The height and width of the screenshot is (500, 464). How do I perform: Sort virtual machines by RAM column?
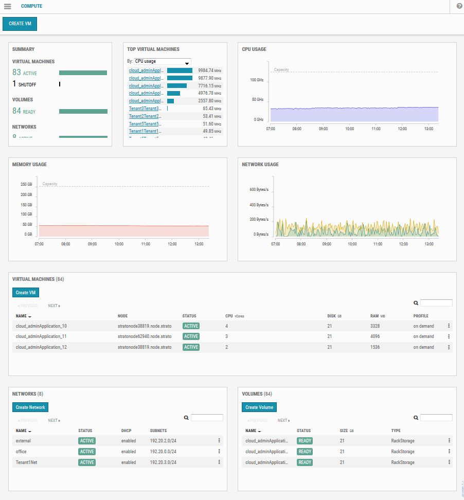point(378,316)
